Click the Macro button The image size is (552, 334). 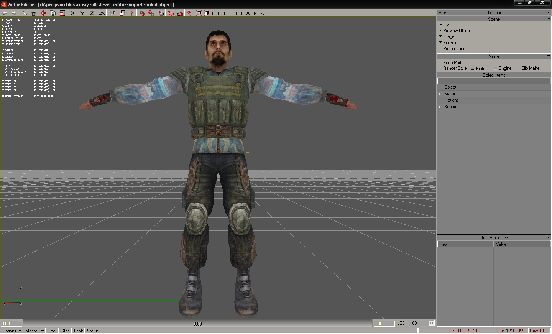(x=31, y=331)
